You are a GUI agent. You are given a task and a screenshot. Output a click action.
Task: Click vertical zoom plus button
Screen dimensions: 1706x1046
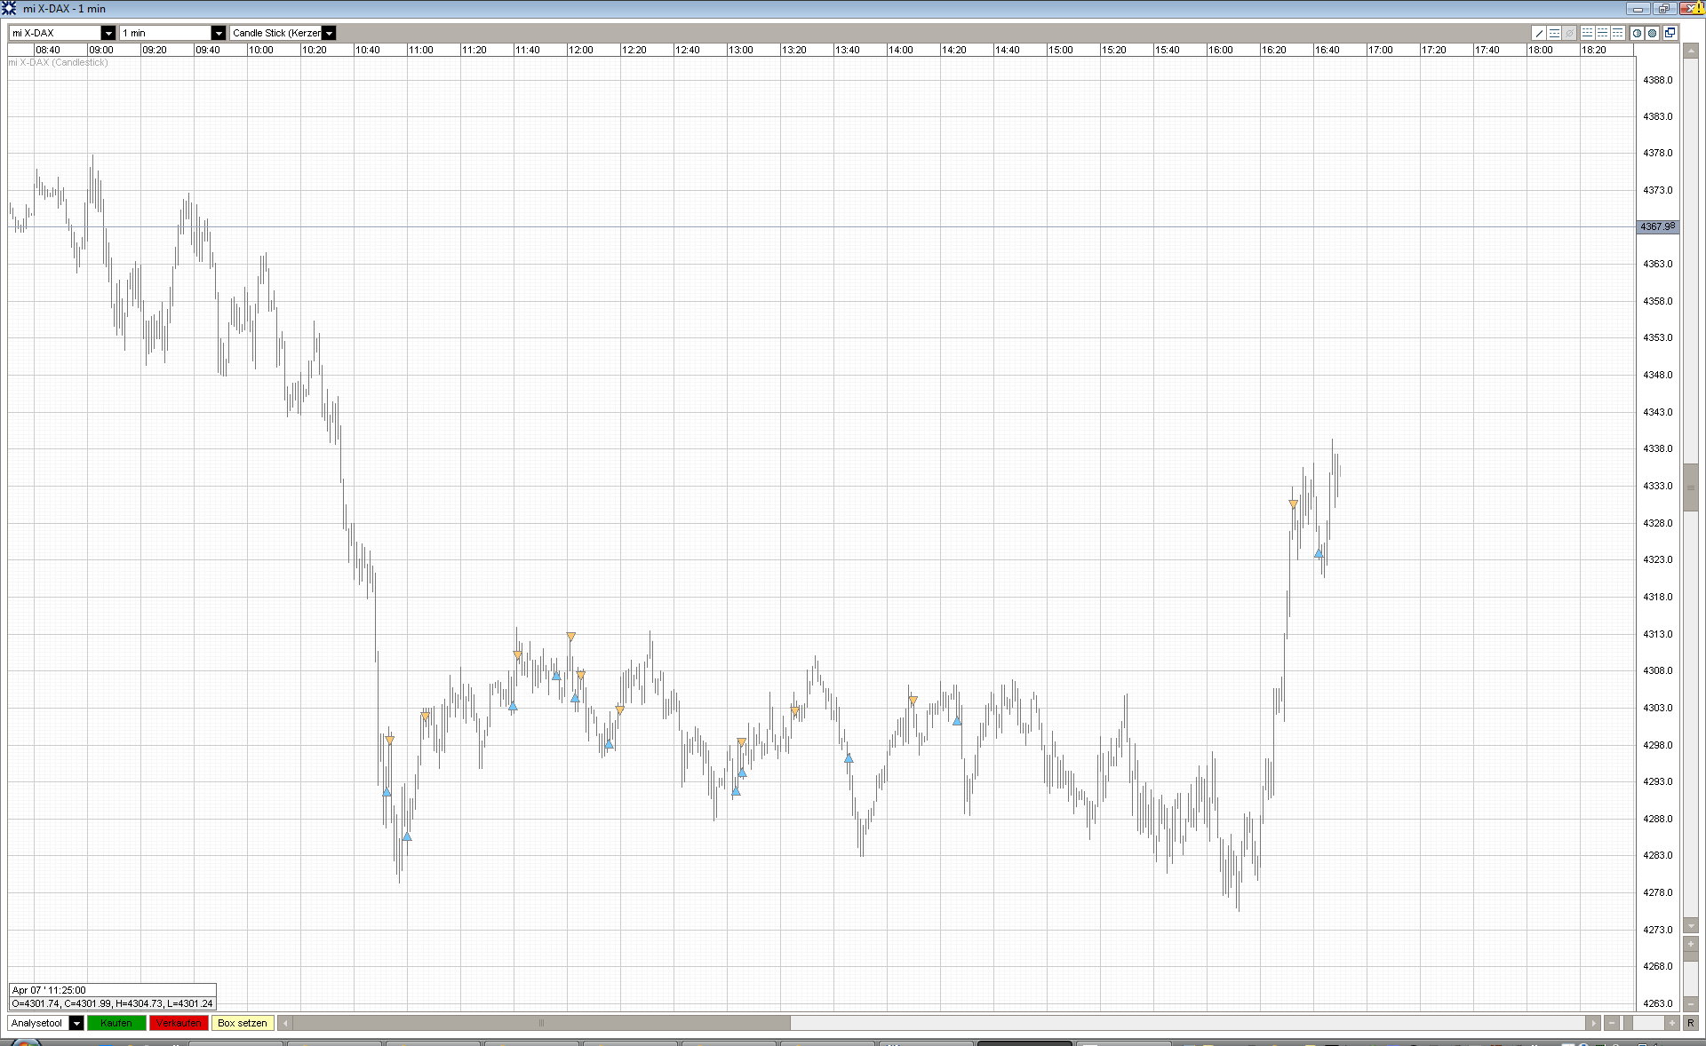click(x=1690, y=944)
